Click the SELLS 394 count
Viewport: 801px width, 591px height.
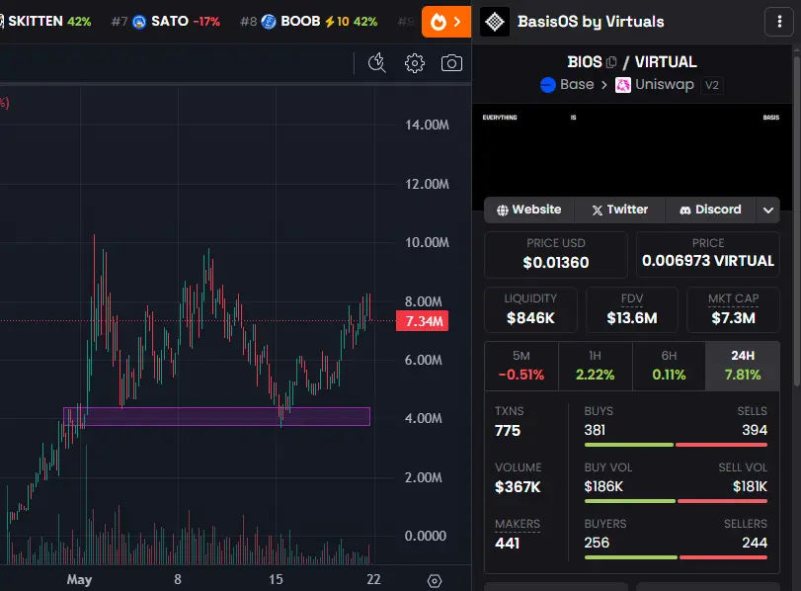click(755, 430)
